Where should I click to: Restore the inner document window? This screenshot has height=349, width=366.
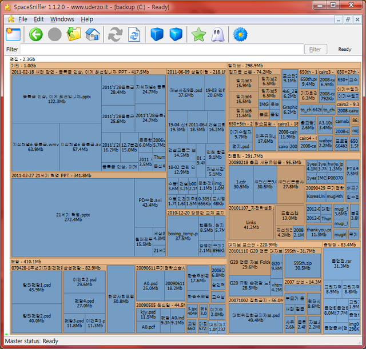coord(348,19)
